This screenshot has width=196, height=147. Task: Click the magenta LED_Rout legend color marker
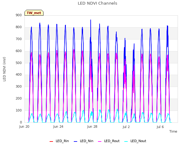100,141
